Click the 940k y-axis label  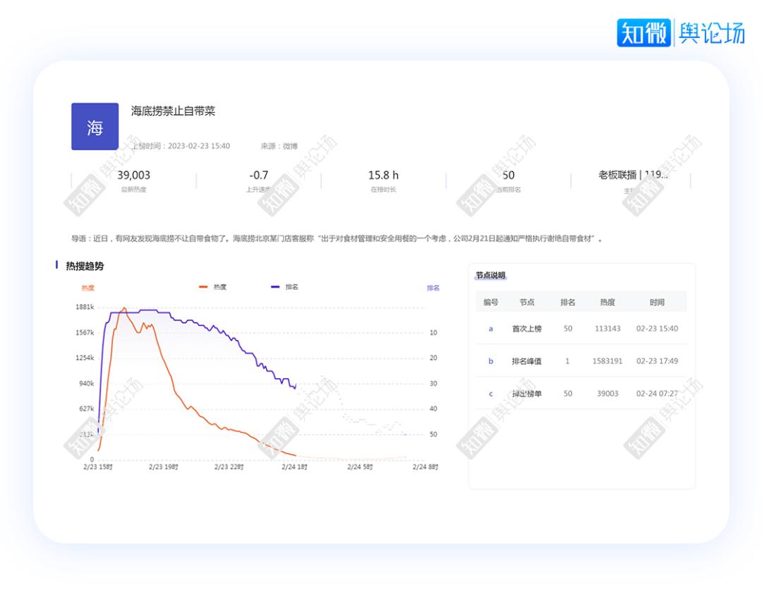tap(87, 384)
